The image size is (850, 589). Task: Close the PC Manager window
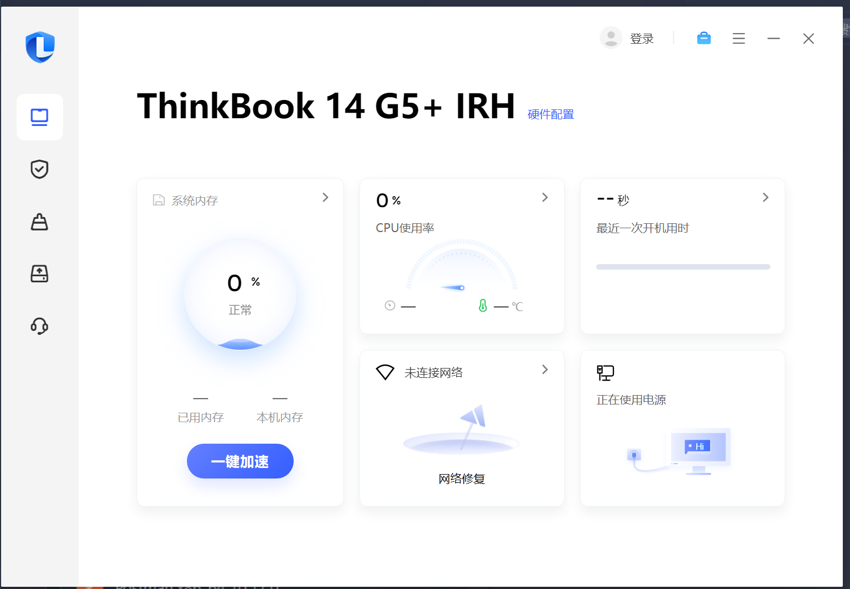809,39
